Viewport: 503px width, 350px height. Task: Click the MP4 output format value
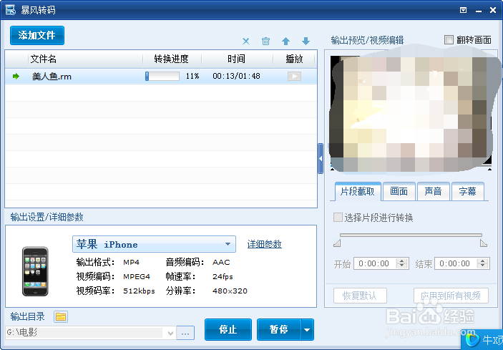[131, 263]
